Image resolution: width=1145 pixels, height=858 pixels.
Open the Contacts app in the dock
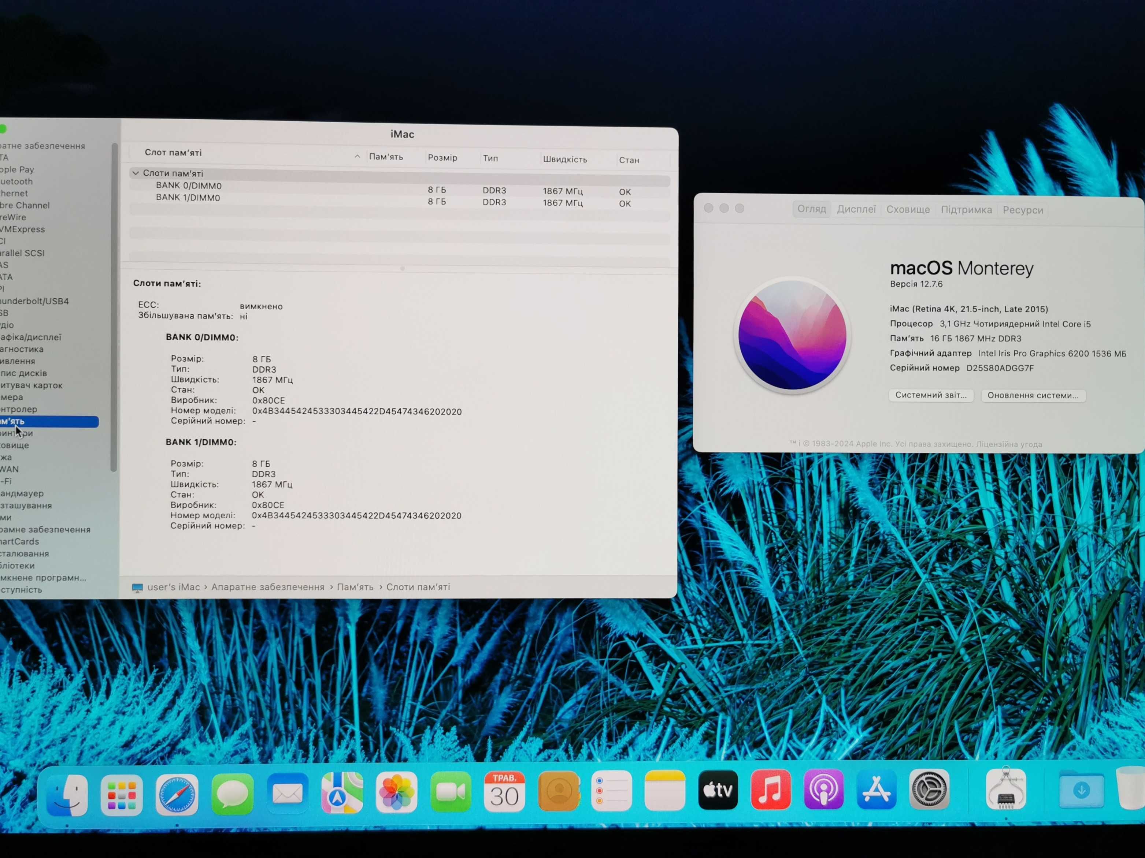559,791
